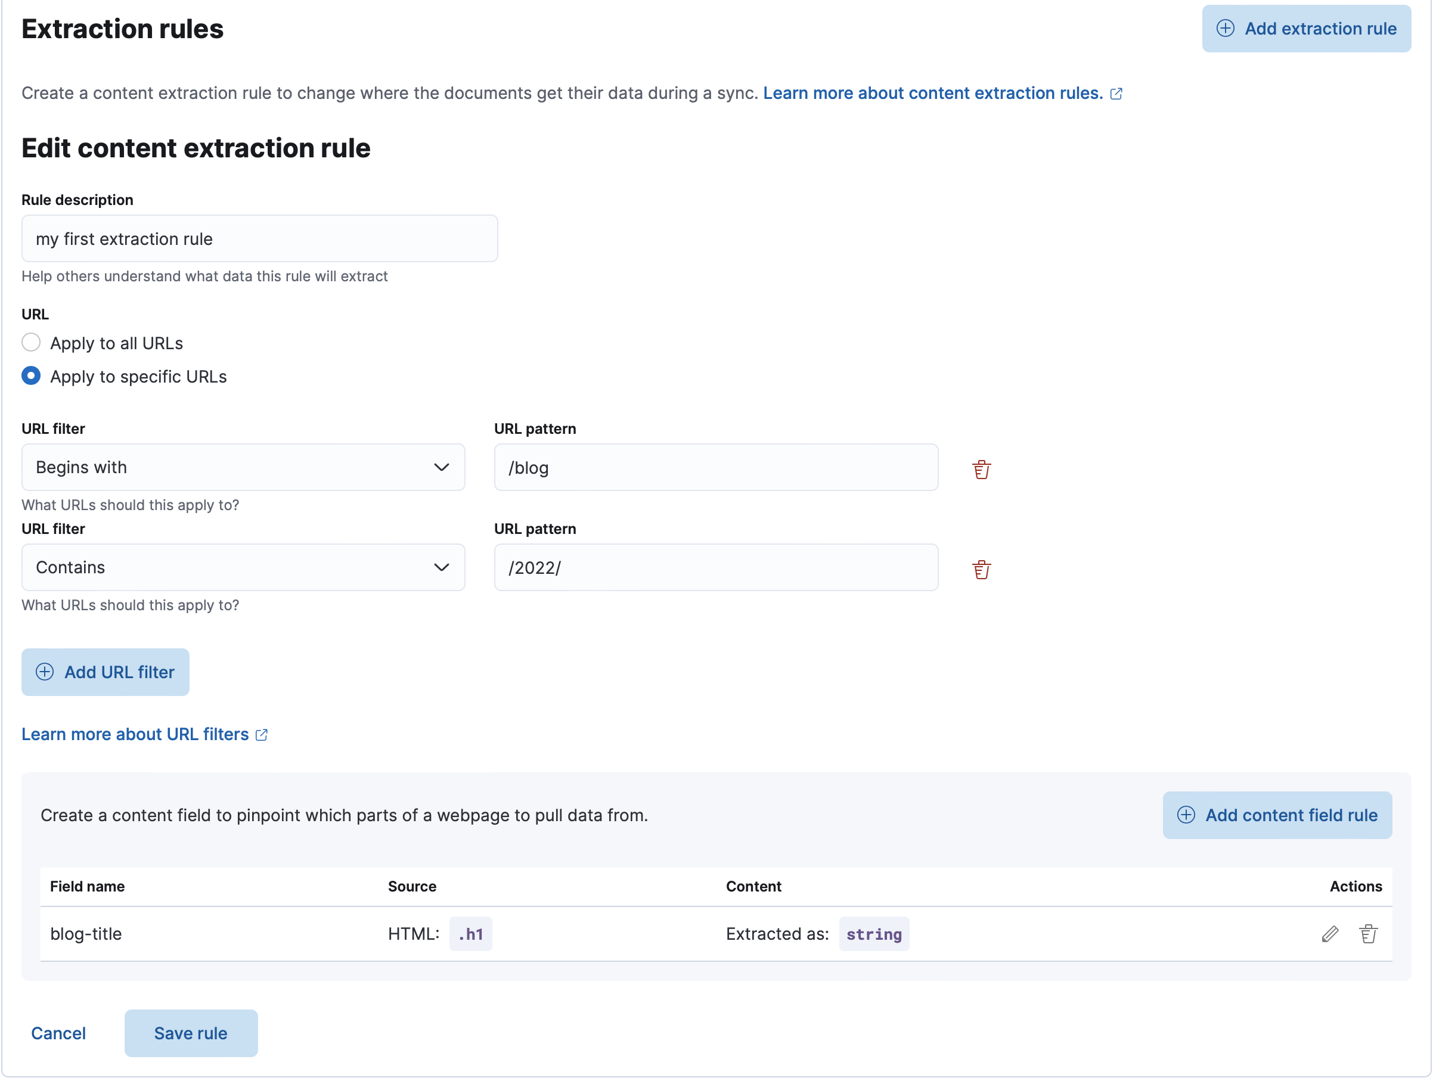Select Apply to specific URLs
This screenshot has width=1433, height=1081.
[x=31, y=375]
